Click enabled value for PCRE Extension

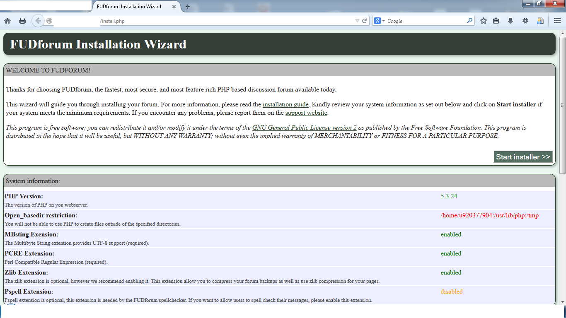(451, 253)
